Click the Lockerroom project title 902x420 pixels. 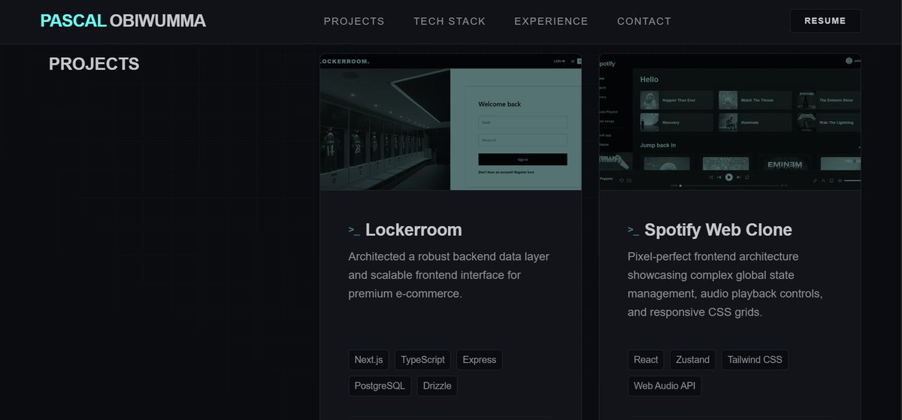point(413,230)
